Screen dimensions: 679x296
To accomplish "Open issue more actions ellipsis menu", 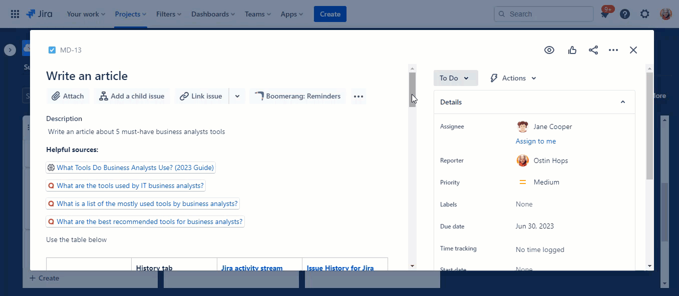I will [x=613, y=50].
